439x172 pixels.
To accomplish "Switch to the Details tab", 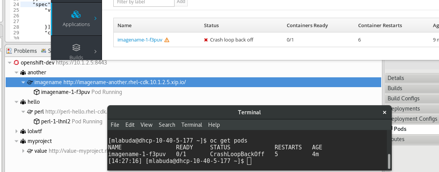I will click(x=396, y=78).
